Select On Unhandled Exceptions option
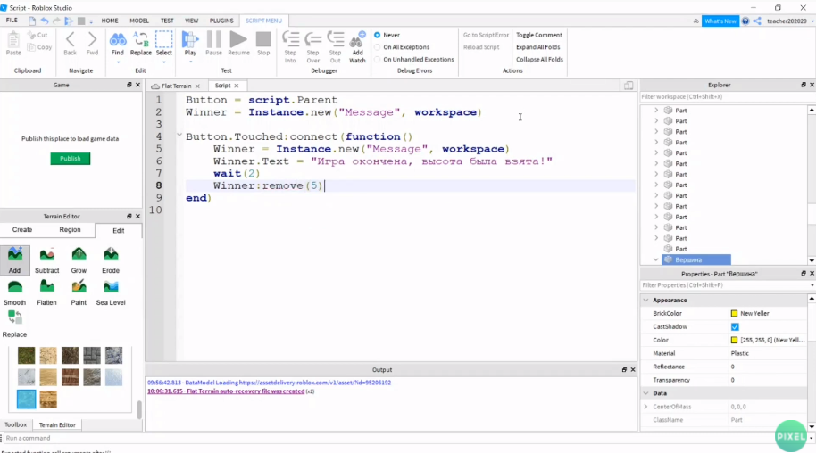Screen dimensions: 816x453 click(x=378, y=59)
